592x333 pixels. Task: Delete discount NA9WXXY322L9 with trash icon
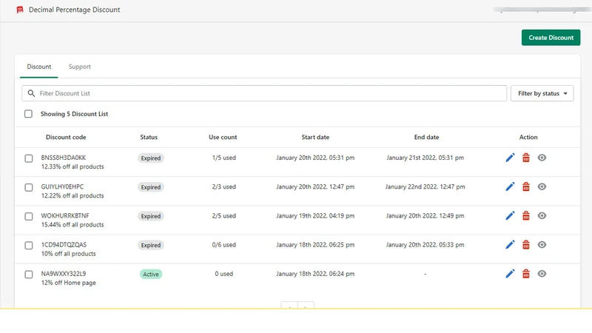pos(526,274)
